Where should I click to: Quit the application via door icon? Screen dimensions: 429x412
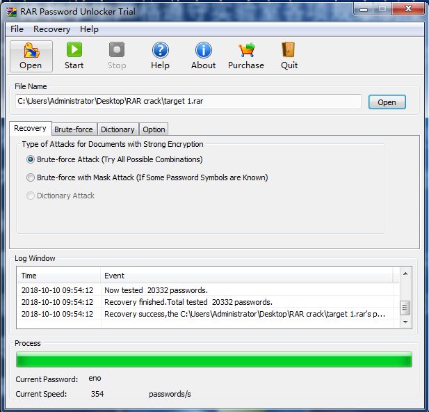(x=289, y=56)
